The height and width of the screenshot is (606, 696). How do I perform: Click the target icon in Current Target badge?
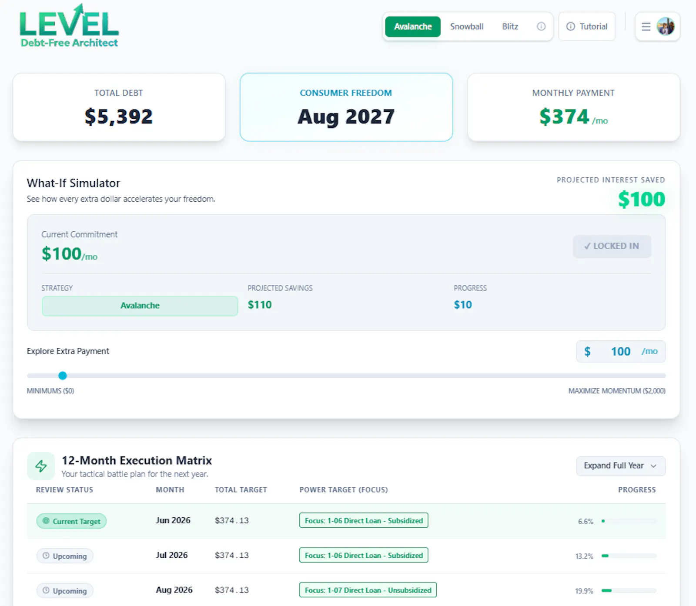point(46,520)
